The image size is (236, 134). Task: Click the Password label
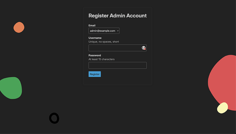pyautogui.click(x=95, y=55)
